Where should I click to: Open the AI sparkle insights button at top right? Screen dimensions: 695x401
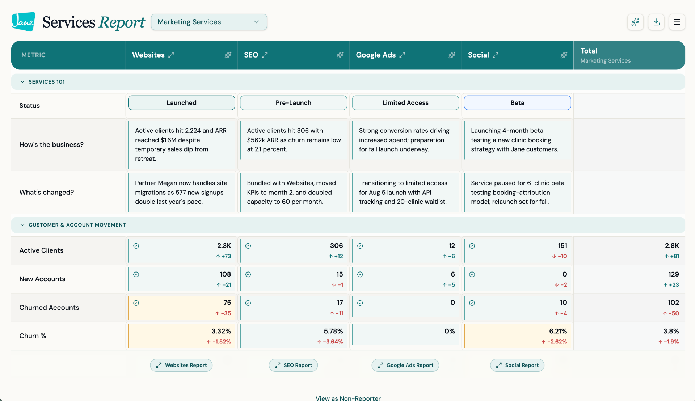click(x=635, y=22)
